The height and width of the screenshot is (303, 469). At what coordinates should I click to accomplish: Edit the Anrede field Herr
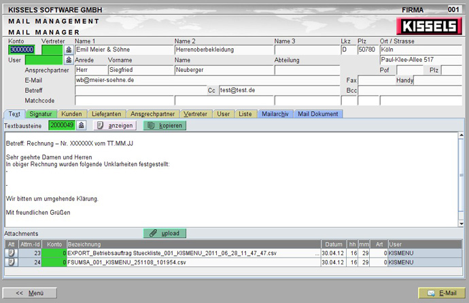[90, 70]
